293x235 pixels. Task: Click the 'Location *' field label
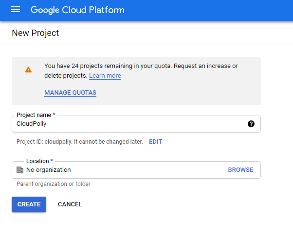coord(39,161)
